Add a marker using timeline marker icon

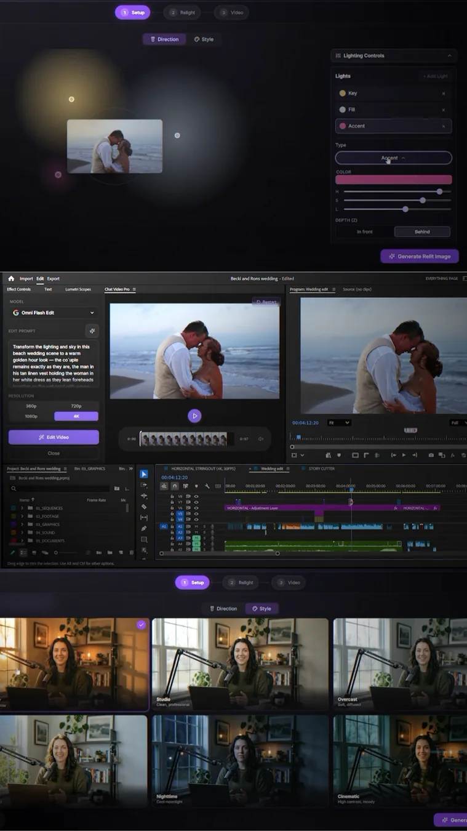point(196,486)
